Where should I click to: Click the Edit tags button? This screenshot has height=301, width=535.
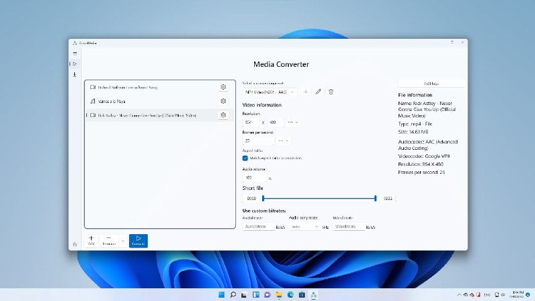(x=431, y=84)
